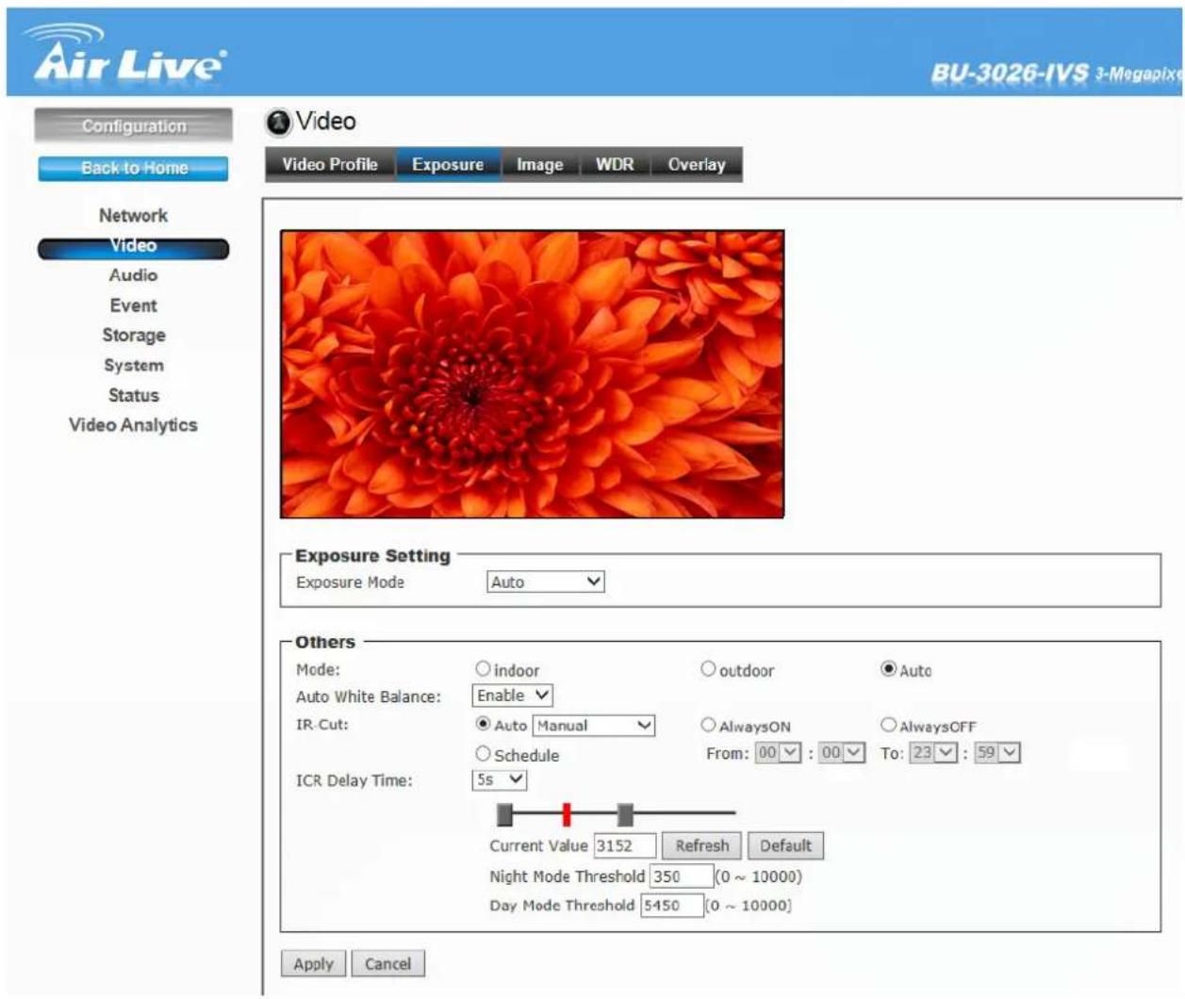Image resolution: width=1185 pixels, height=999 pixels.
Task: Switch to the Exposure tab
Action: pos(448,164)
